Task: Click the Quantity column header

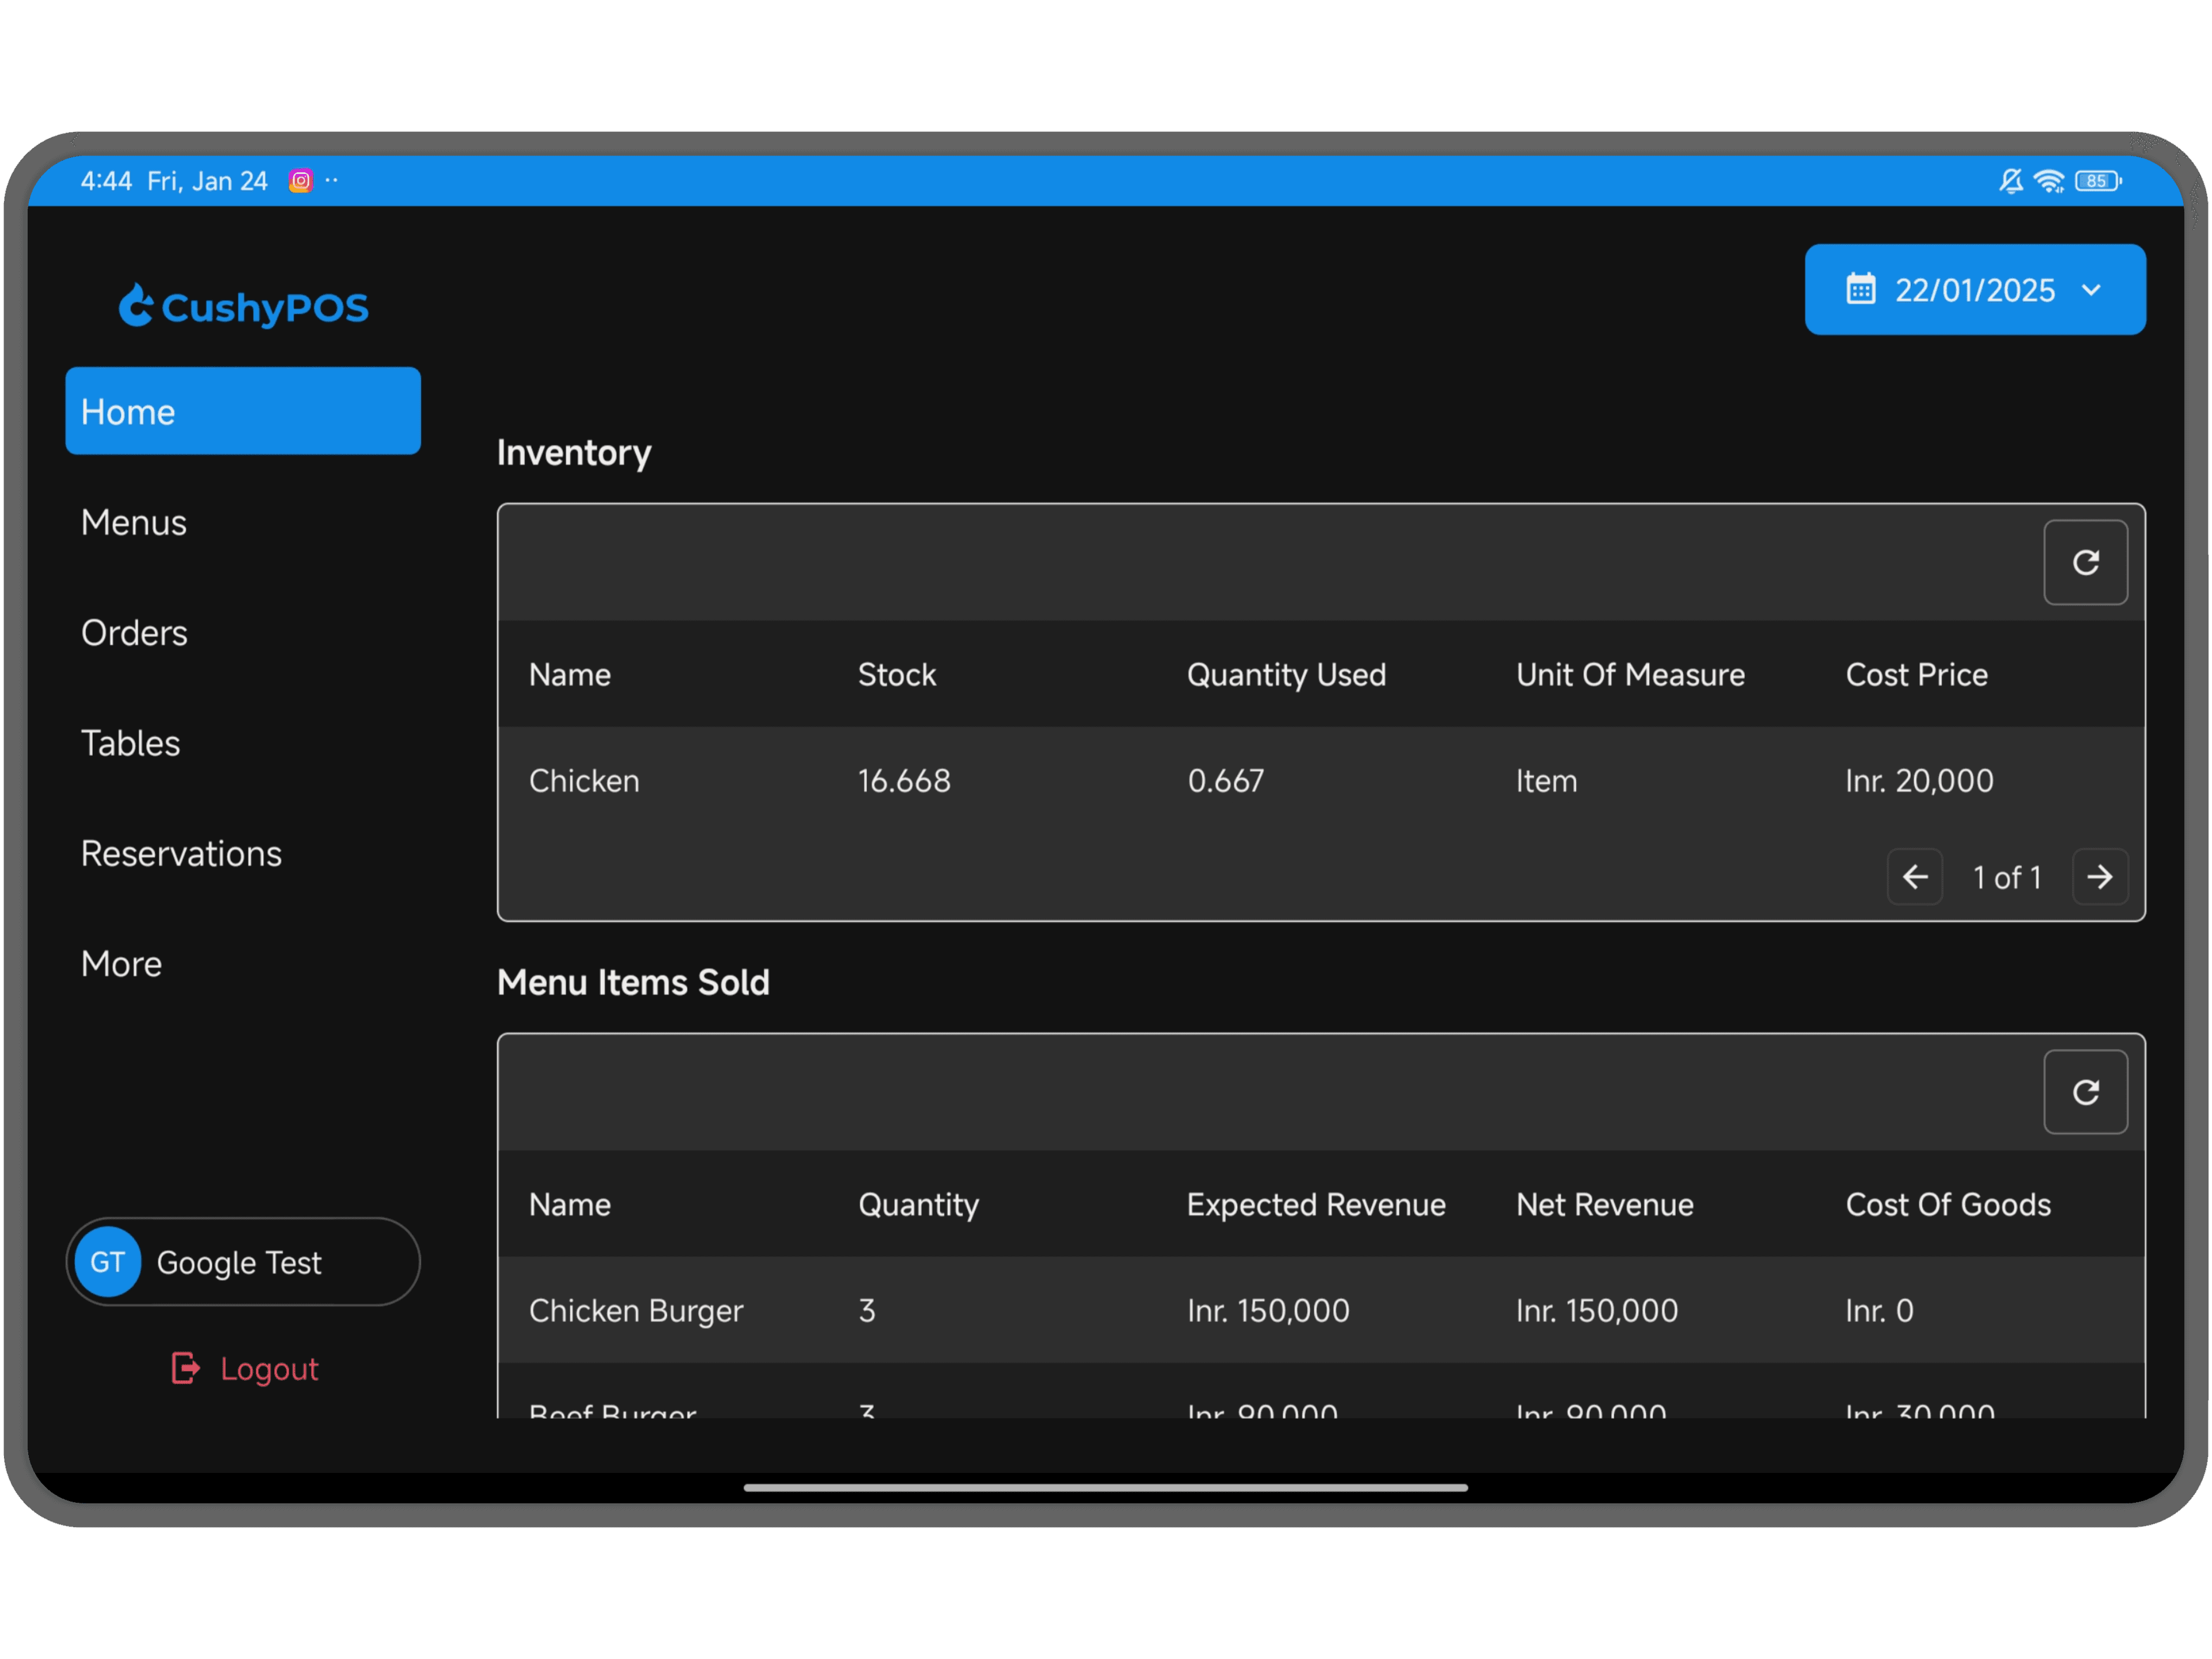Action: tap(918, 1205)
